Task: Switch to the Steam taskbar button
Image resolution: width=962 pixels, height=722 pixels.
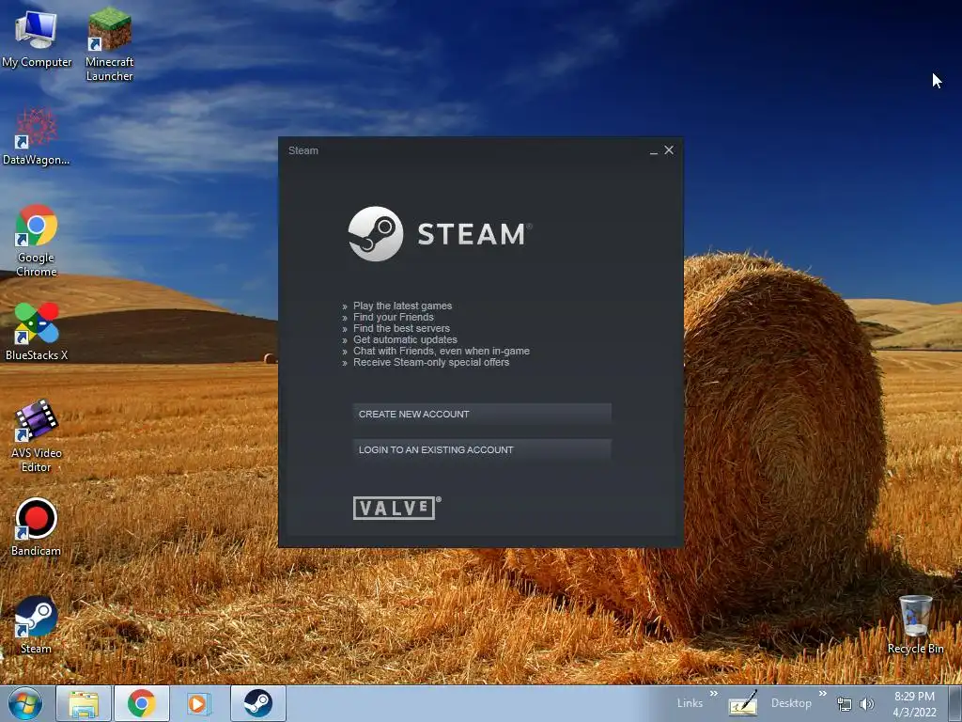Action: click(x=258, y=703)
